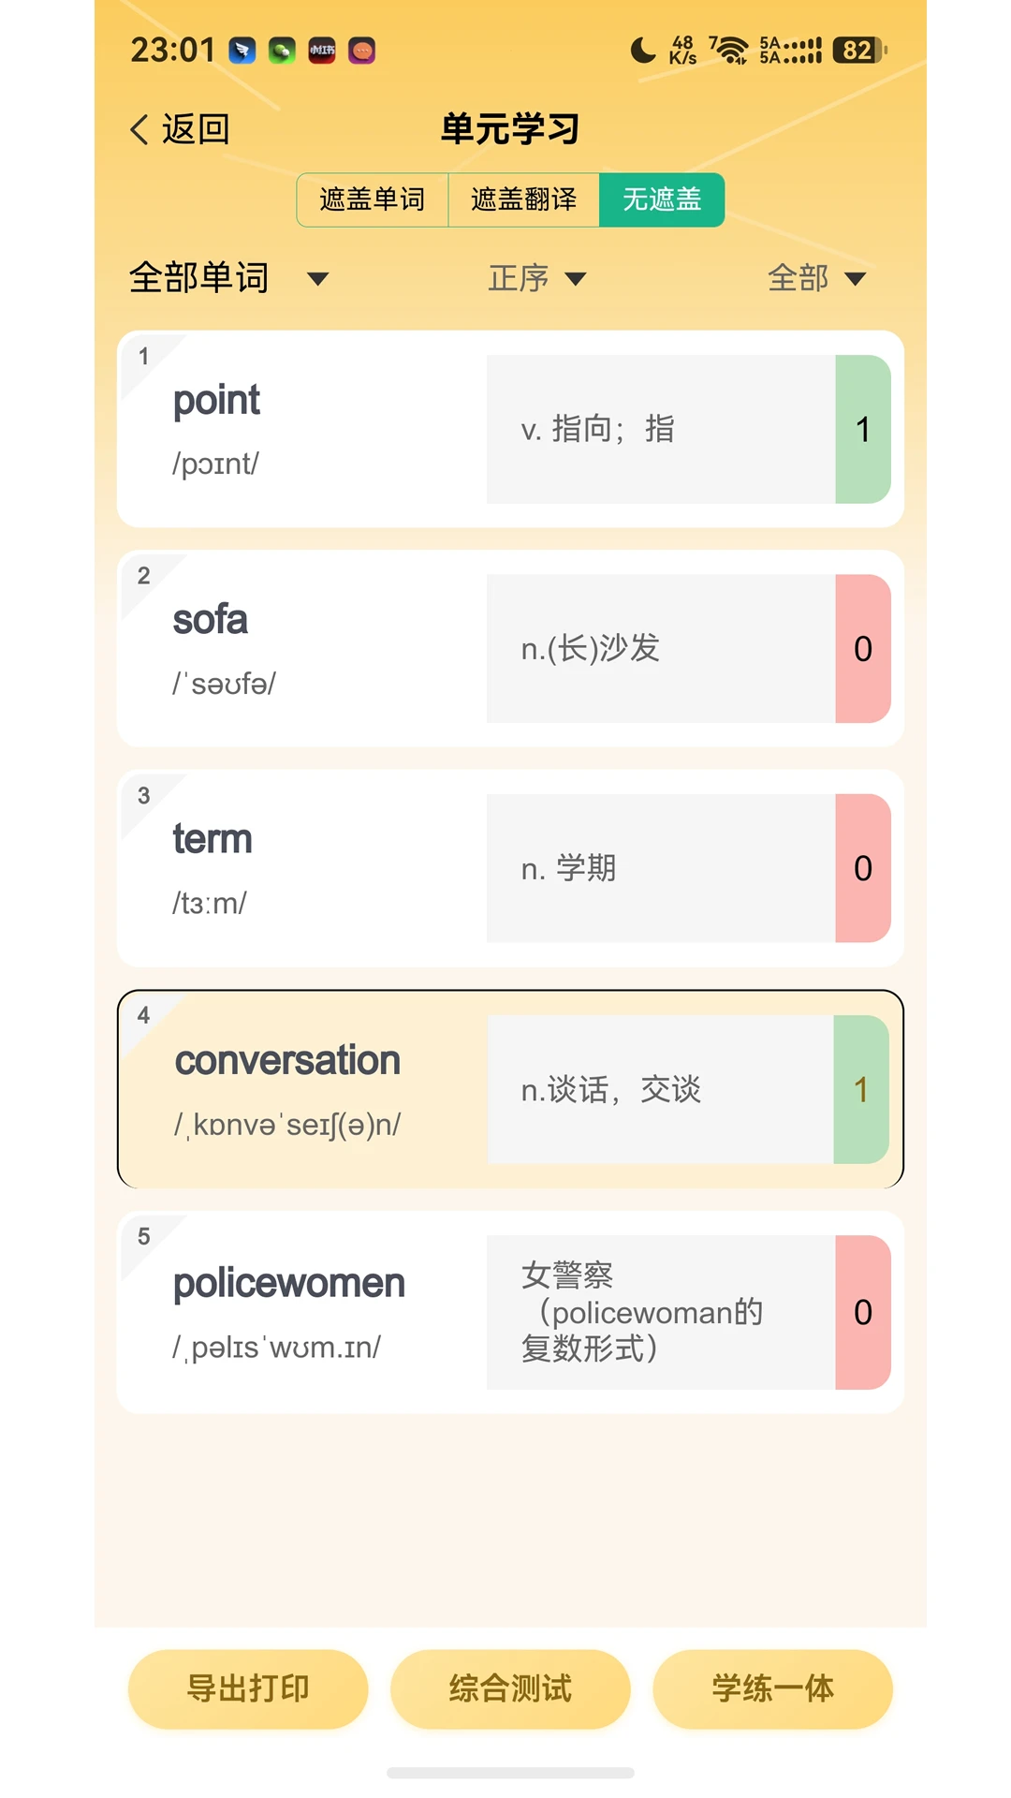Select the 无遮盖 no-cover mode
Image resolution: width=1011 pixels, height=1798 pixels.
(x=662, y=199)
